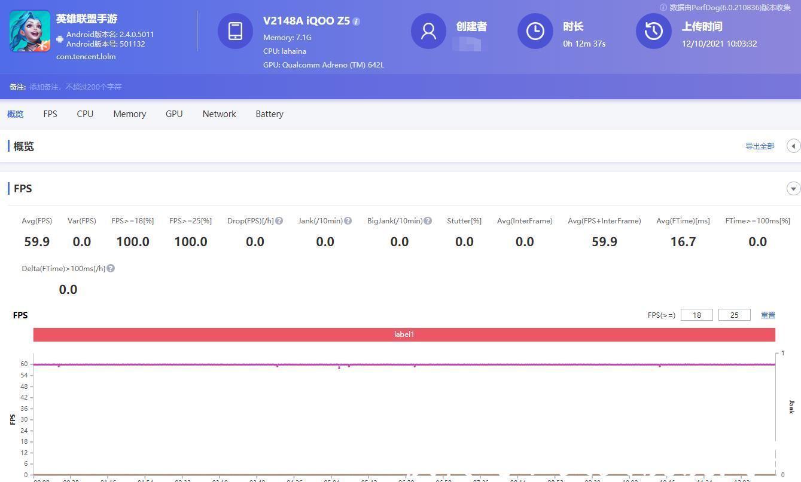The image size is (801, 482).
Task: Click the upload time history icon
Action: pyautogui.click(x=653, y=31)
